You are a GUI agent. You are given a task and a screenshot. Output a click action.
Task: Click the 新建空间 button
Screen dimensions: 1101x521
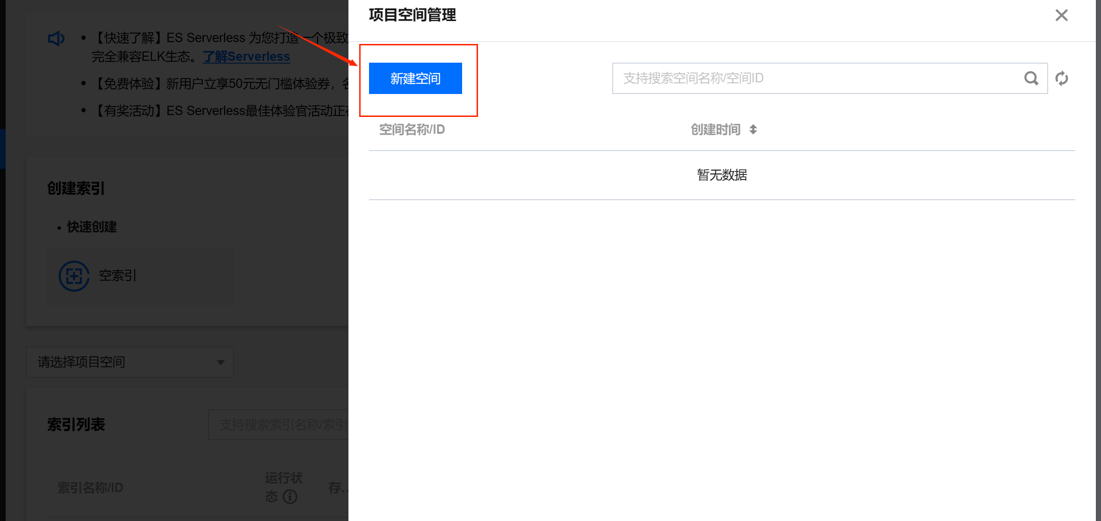(415, 78)
